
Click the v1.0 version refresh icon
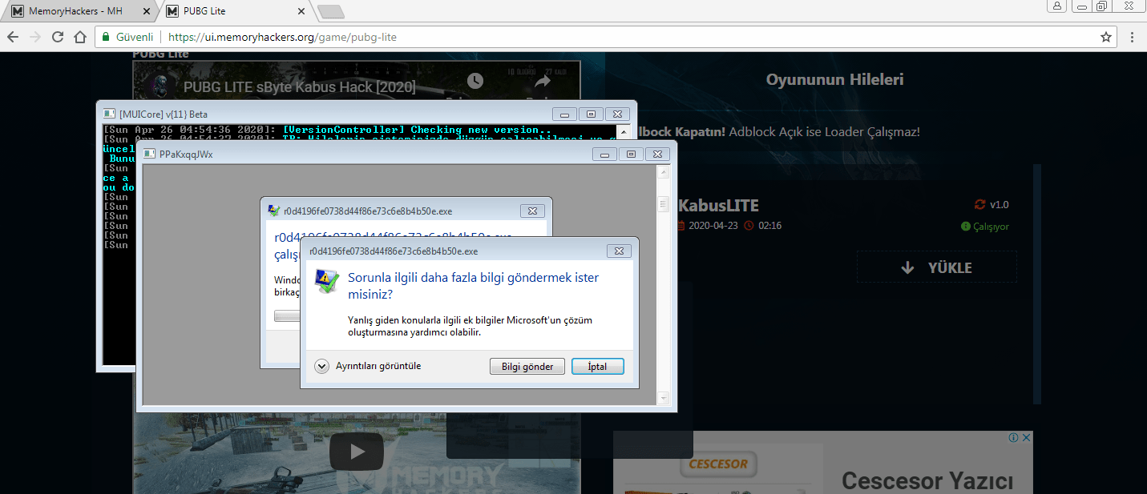[x=979, y=204]
